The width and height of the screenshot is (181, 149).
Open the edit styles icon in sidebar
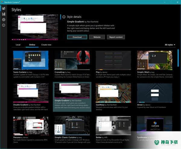4,14
